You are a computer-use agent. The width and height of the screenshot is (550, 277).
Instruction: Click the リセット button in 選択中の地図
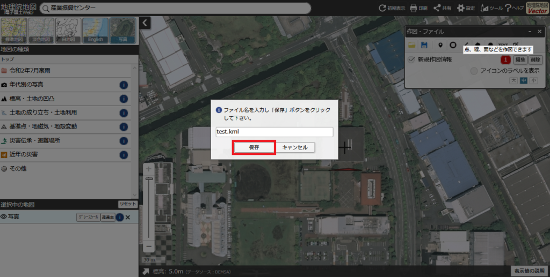pos(128,204)
